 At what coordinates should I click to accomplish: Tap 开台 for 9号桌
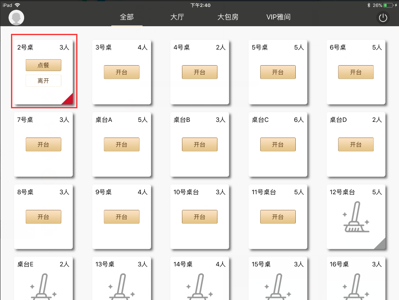pos(121,217)
